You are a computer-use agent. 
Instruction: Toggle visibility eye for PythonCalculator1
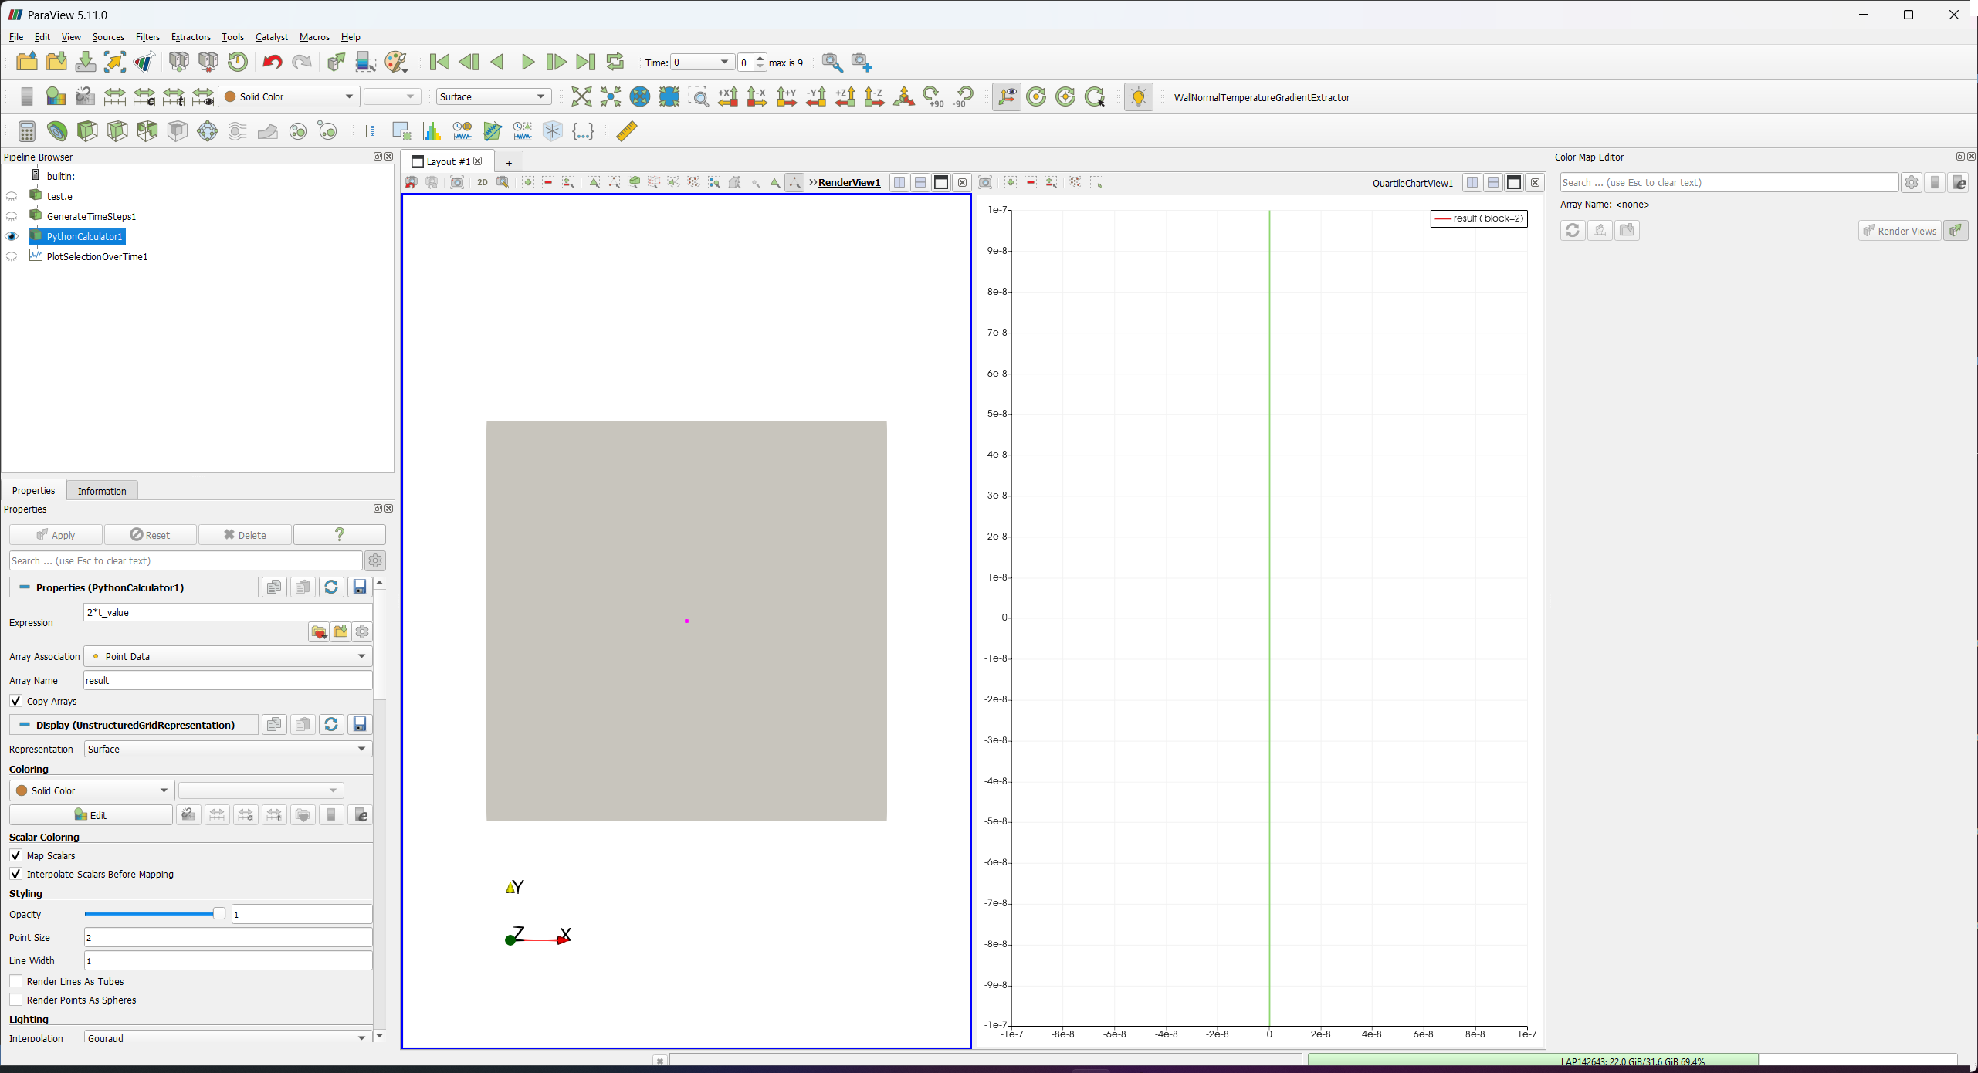(x=12, y=237)
